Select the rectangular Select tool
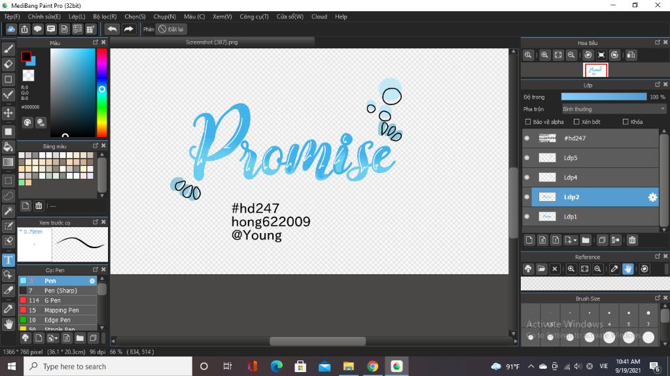The width and height of the screenshot is (670, 376). coord(8,181)
